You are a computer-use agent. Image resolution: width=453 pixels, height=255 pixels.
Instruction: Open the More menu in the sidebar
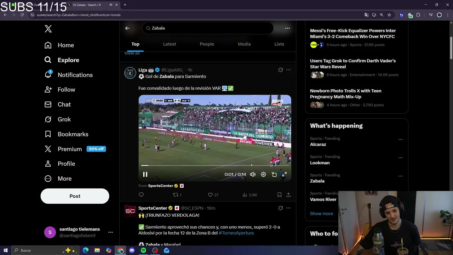pyautogui.click(x=58, y=178)
